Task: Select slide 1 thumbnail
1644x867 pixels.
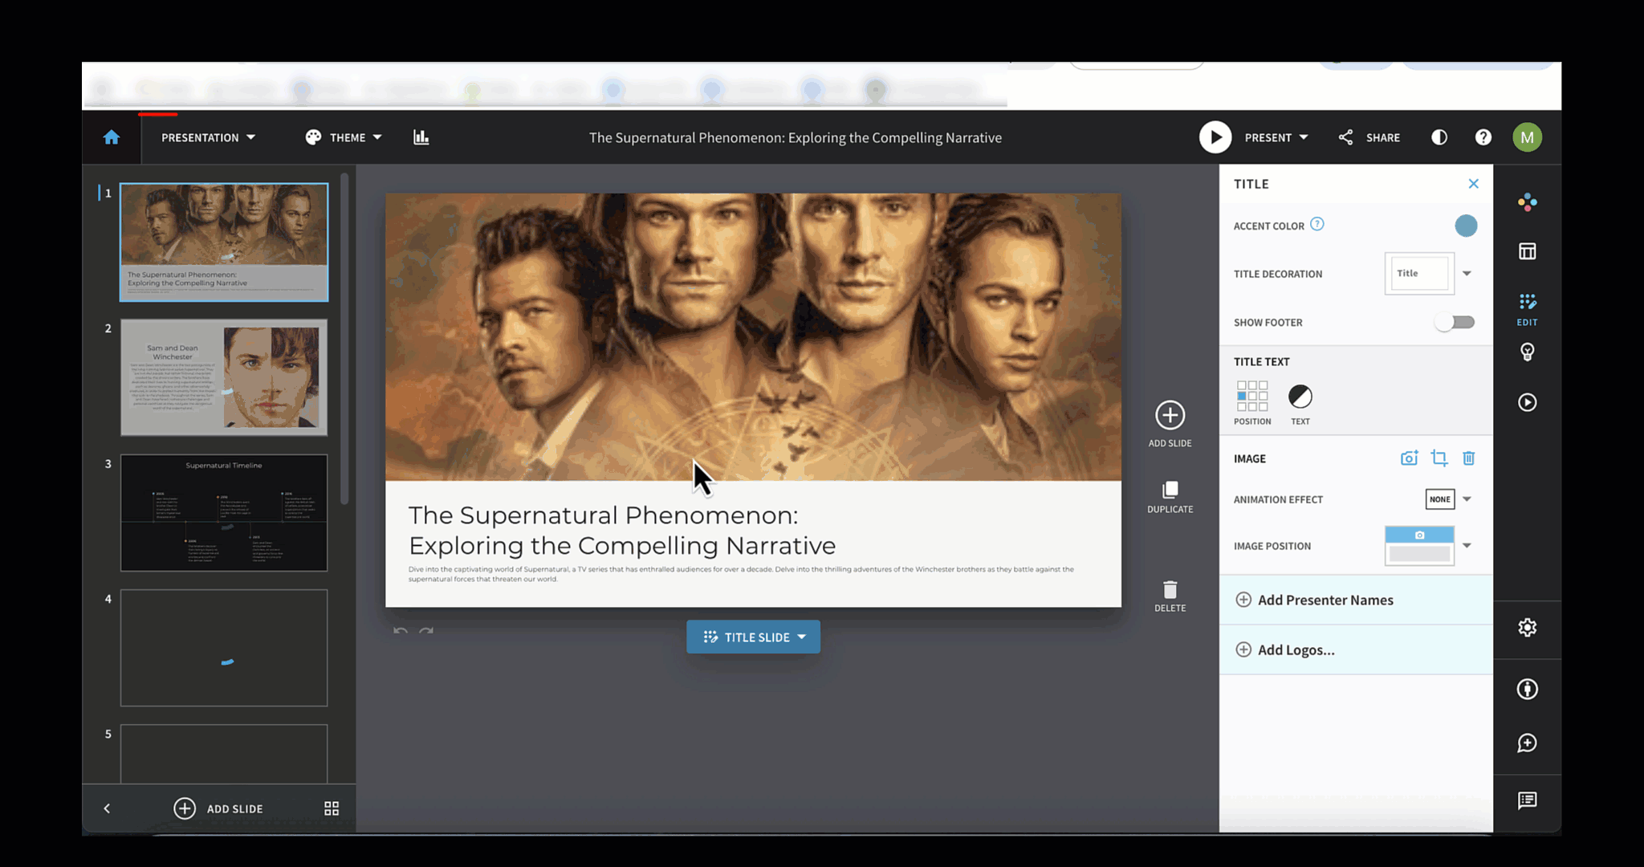Action: click(x=224, y=242)
